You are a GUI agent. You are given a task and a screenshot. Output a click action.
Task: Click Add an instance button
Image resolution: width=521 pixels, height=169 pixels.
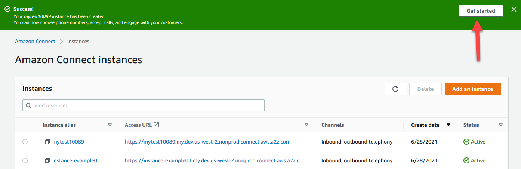pyautogui.click(x=472, y=89)
